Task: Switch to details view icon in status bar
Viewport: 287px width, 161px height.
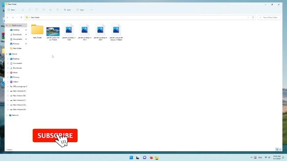Action: (x=277, y=149)
